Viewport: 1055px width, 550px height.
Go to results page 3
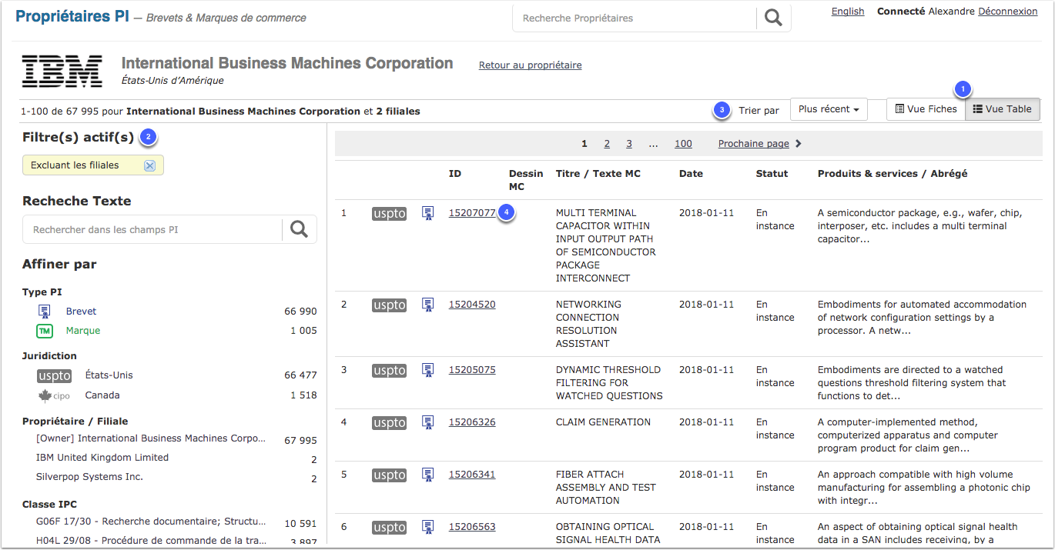point(629,144)
